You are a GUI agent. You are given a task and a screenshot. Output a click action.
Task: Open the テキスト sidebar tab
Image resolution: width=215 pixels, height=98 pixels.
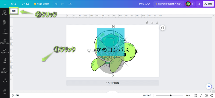point(5,32)
